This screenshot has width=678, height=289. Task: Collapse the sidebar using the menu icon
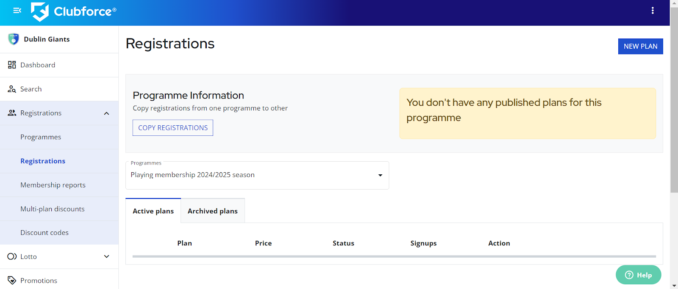tap(17, 11)
